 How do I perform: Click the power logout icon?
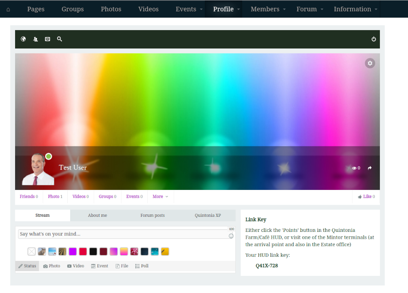pos(373,39)
